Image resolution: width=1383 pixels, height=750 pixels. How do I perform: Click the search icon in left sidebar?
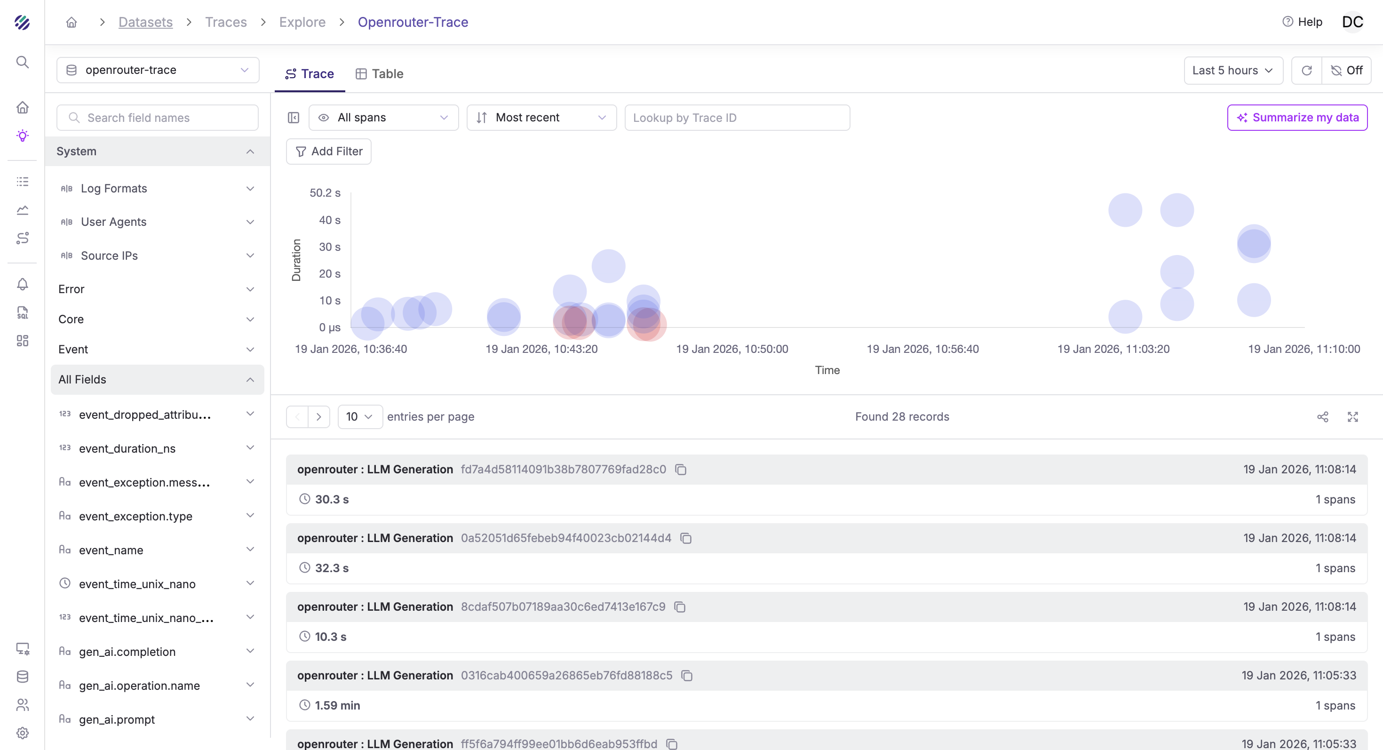click(22, 62)
